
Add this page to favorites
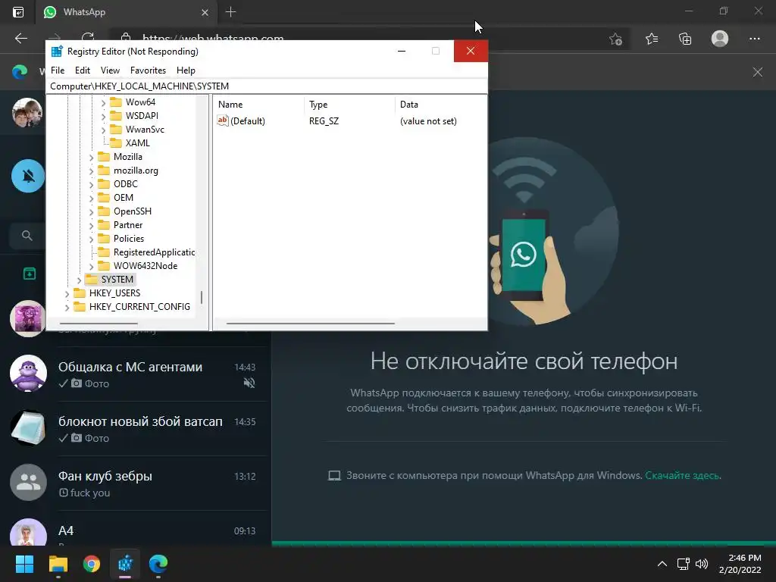(615, 39)
